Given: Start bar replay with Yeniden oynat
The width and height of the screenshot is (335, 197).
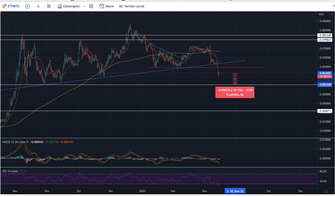Looking at the screenshot, I should pos(131,6).
